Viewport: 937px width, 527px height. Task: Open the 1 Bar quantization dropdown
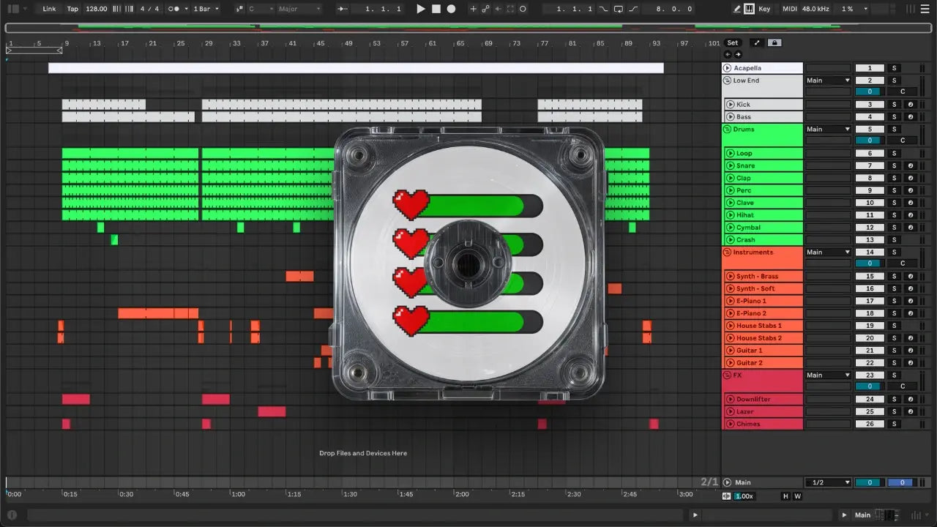pos(205,9)
